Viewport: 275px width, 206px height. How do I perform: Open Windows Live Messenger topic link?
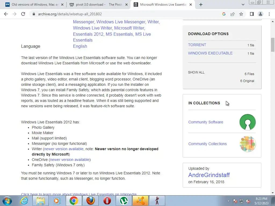[121, 22]
